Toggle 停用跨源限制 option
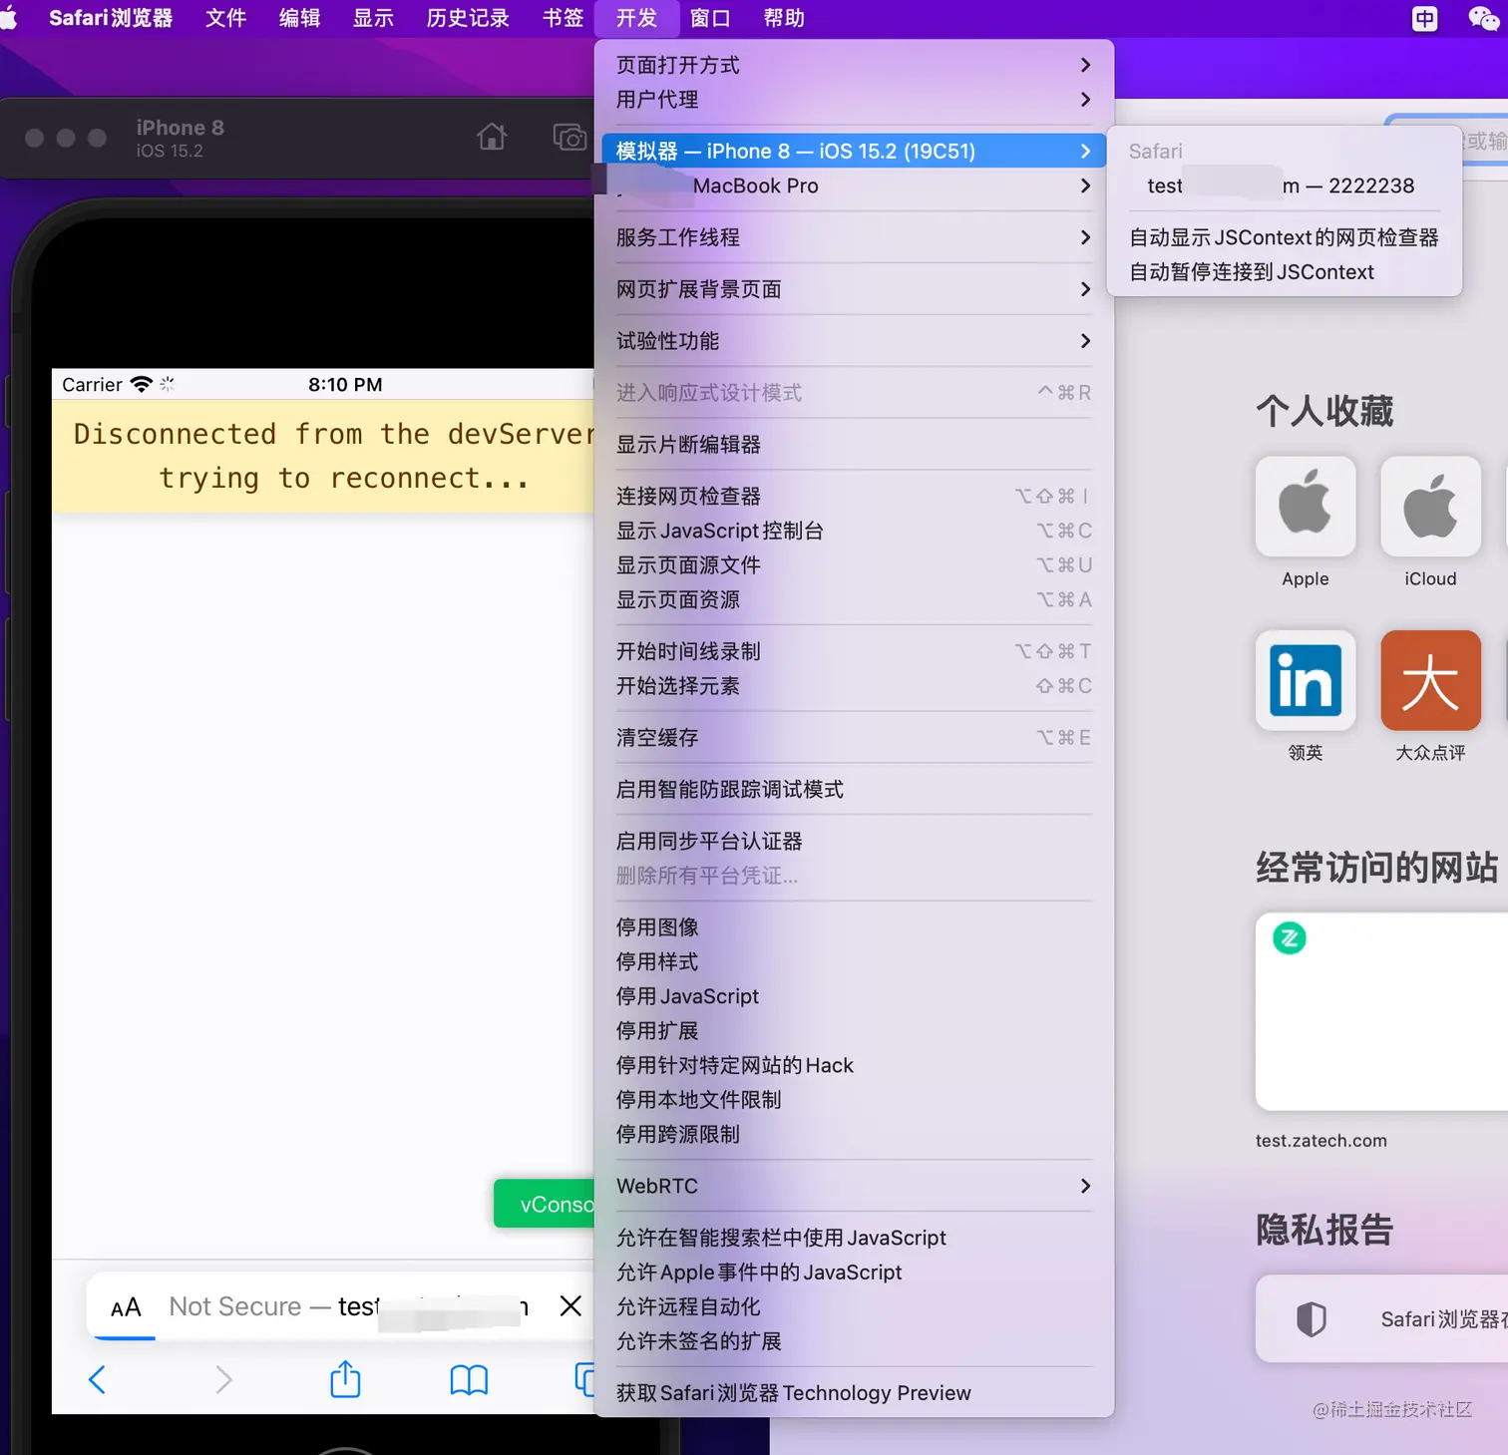Screen dimensions: 1508x1455 [x=854, y=1134]
